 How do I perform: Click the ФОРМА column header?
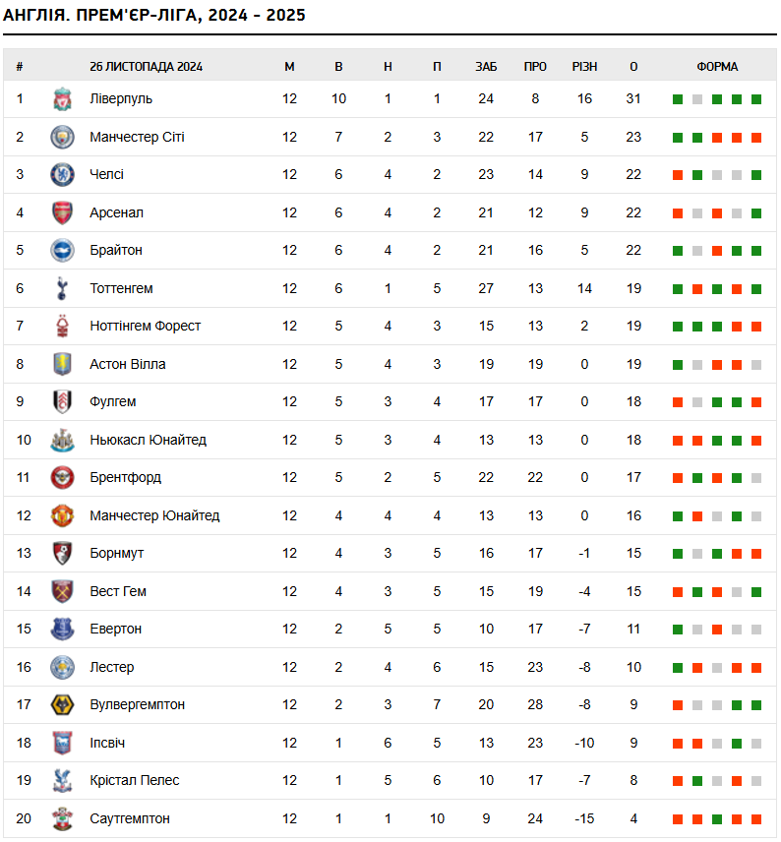tap(718, 67)
